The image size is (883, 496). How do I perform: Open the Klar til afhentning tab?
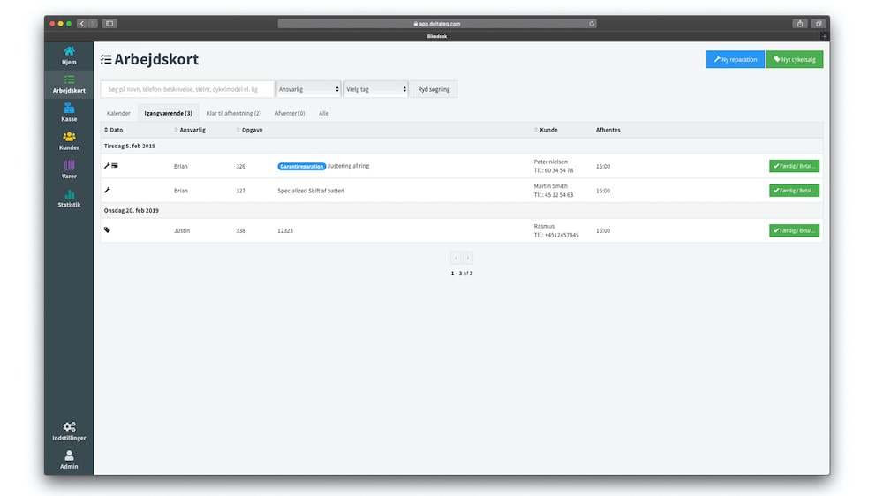pos(233,113)
